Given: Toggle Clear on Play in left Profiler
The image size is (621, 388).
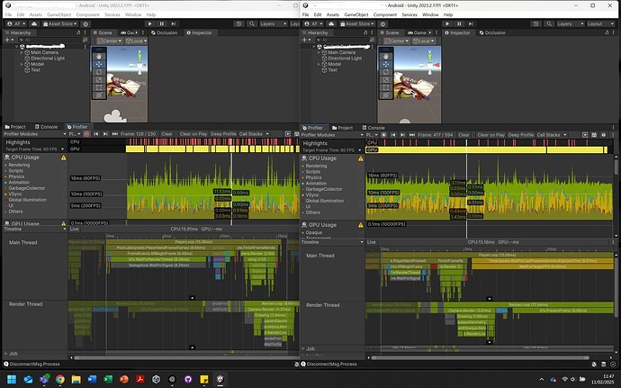Looking at the screenshot, I should [x=193, y=135].
